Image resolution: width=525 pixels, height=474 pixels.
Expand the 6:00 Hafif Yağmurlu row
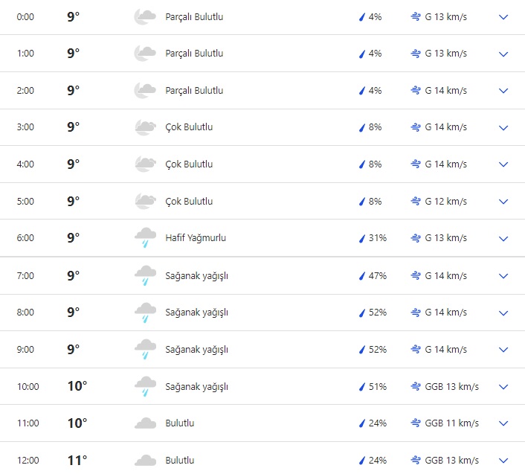coord(503,238)
